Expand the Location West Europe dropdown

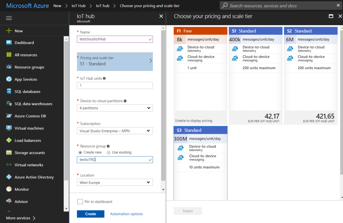pyautogui.click(x=115, y=183)
